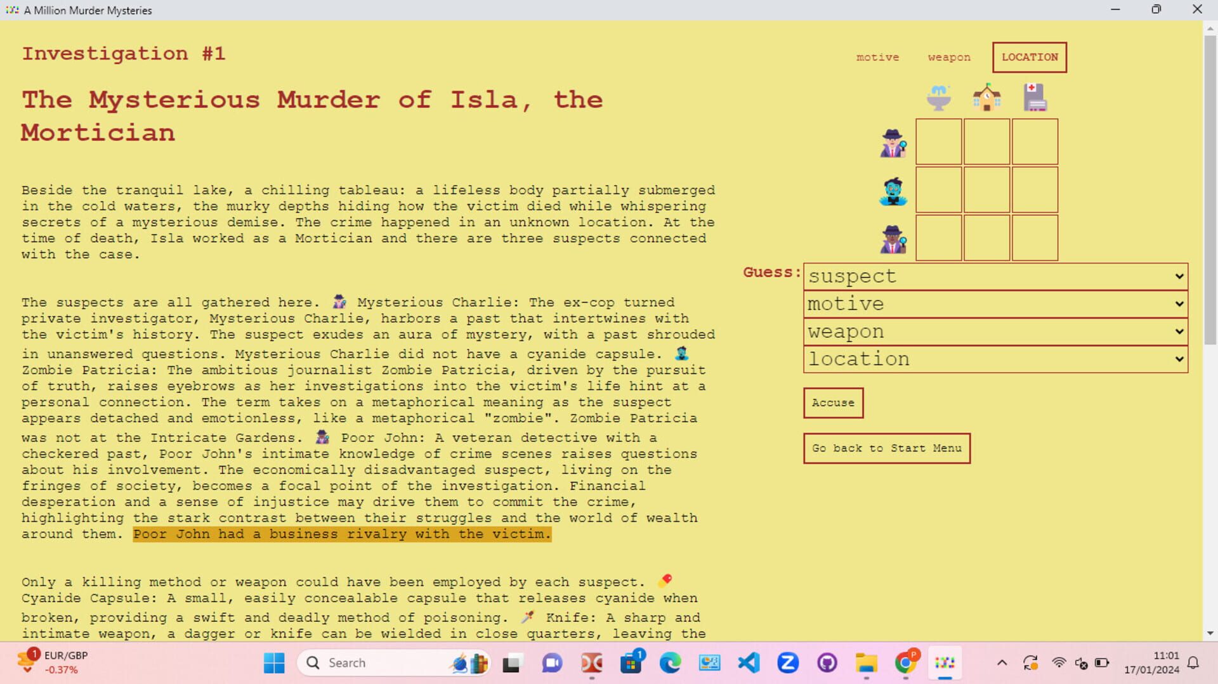Click Poor John's detective icon on the grid
The image size is (1218, 684).
pyautogui.click(x=893, y=238)
